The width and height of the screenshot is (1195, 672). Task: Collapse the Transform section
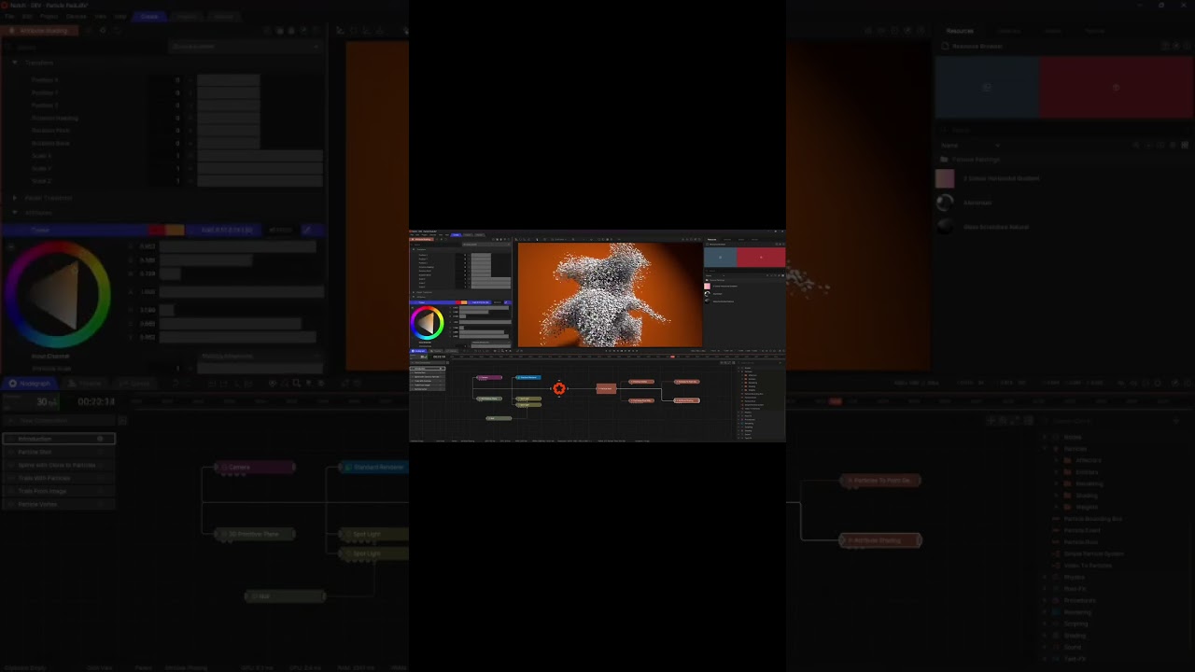coord(14,63)
